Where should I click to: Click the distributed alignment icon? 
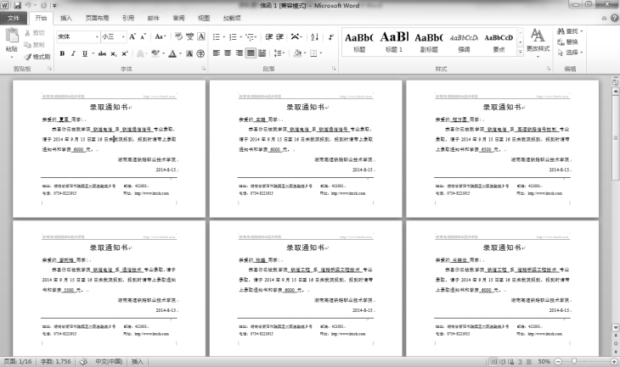point(262,53)
